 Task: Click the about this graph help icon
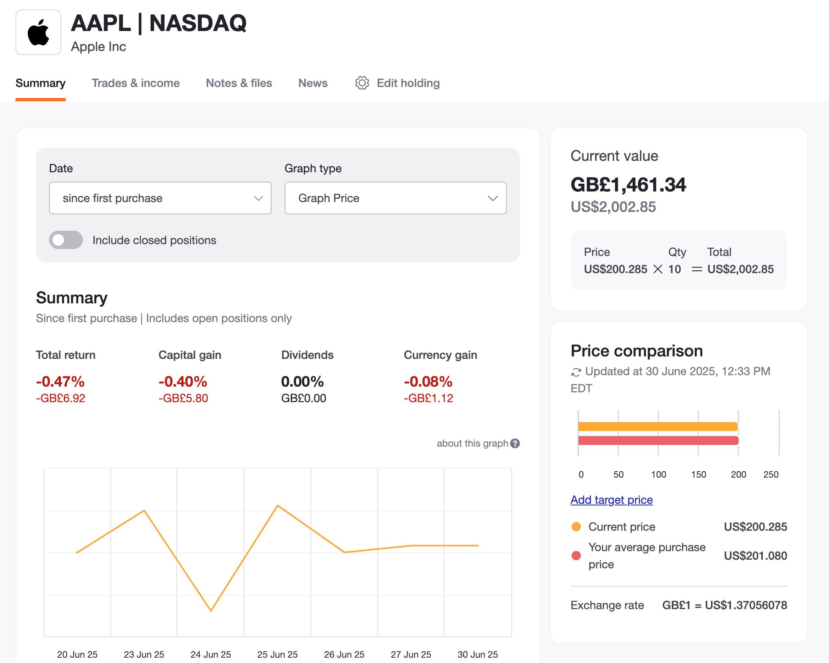(515, 443)
